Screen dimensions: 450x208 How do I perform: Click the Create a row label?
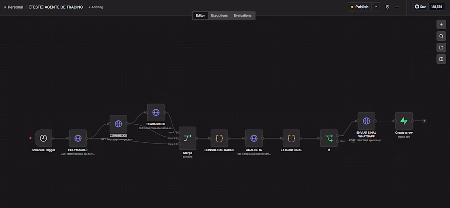pos(404,133)
